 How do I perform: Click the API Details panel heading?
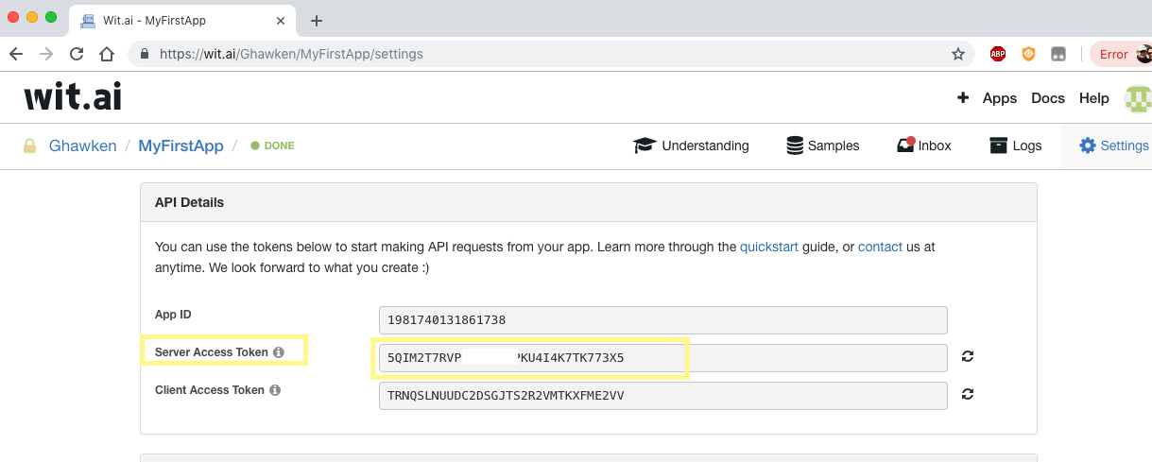tap(190, 202)
